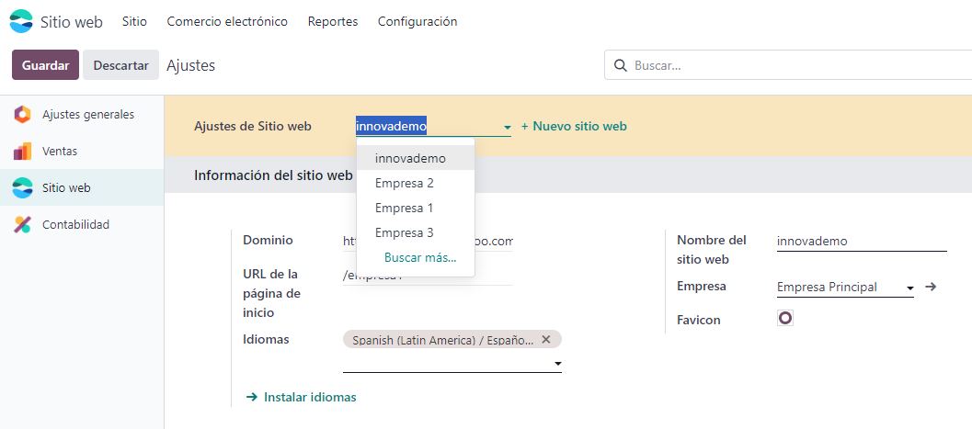This screenshot has height=429, width=972.
Task: Open the Comercio electrónico menu
Action: coord(227,21)
